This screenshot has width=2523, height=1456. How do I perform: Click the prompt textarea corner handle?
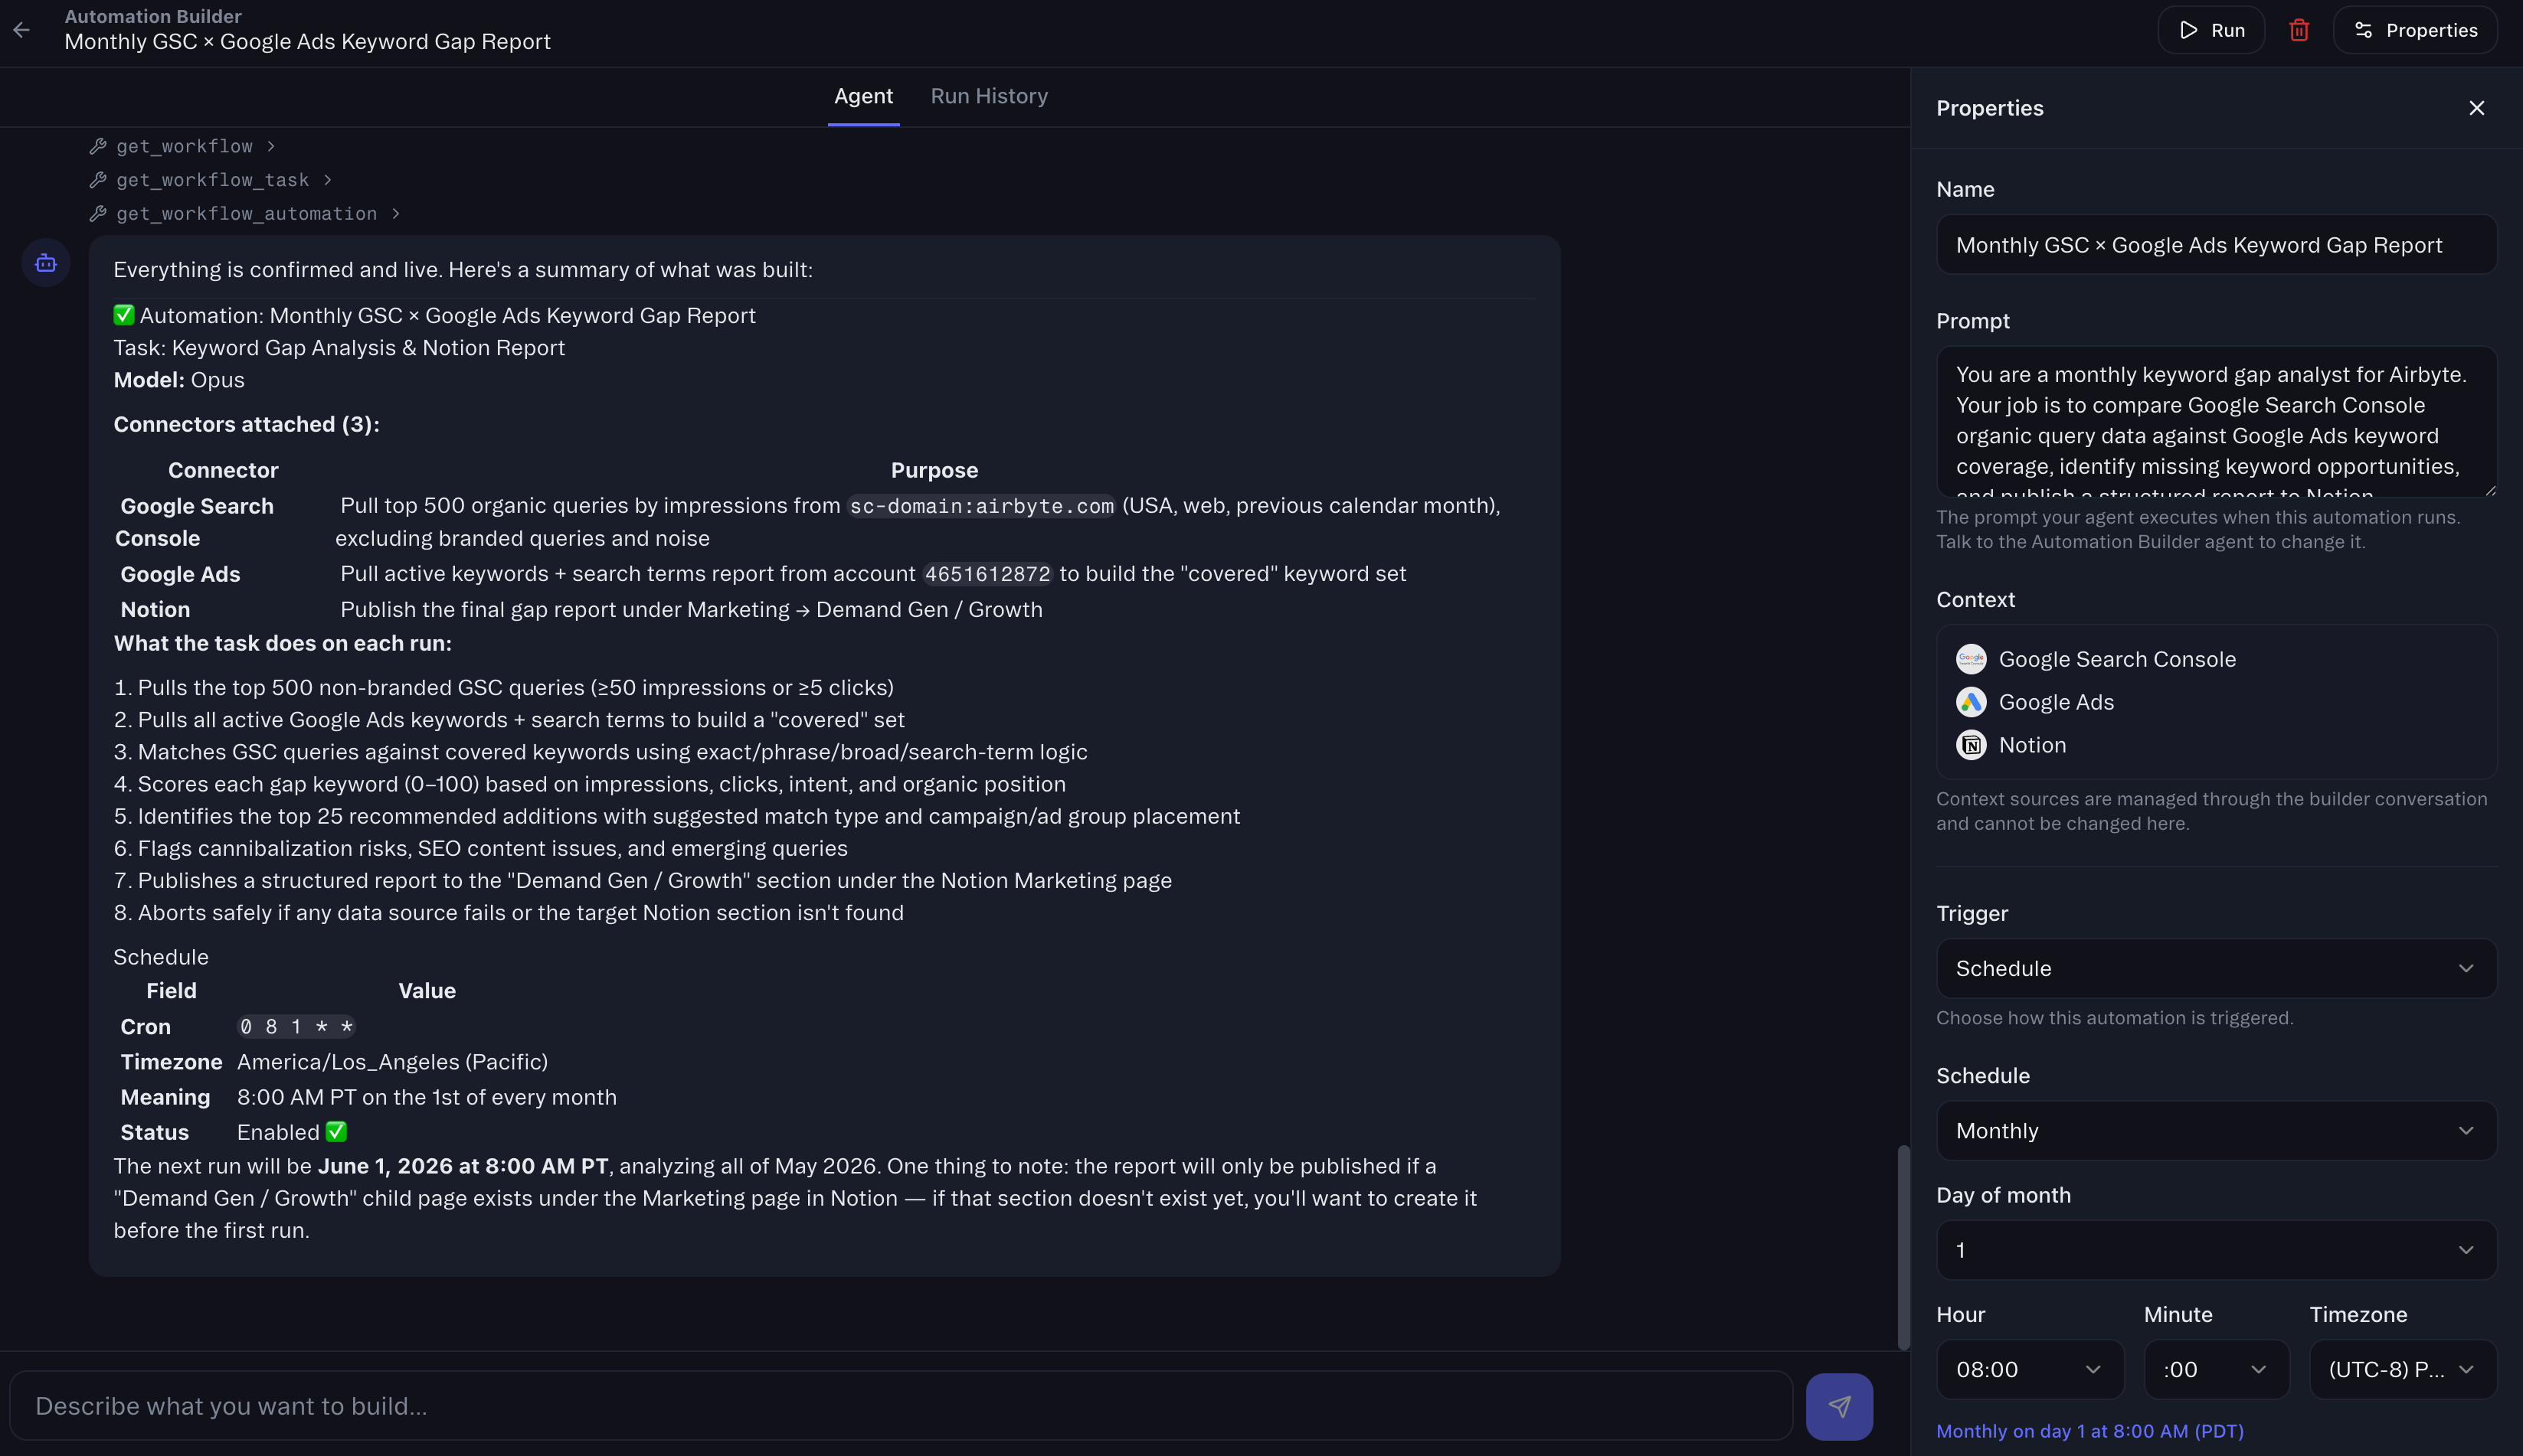[x=2490, y=490]
